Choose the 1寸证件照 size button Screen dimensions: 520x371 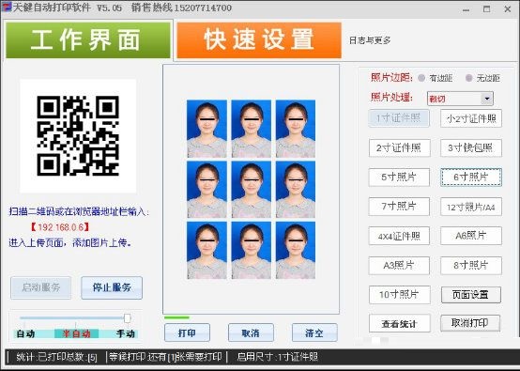click(399, 118)
